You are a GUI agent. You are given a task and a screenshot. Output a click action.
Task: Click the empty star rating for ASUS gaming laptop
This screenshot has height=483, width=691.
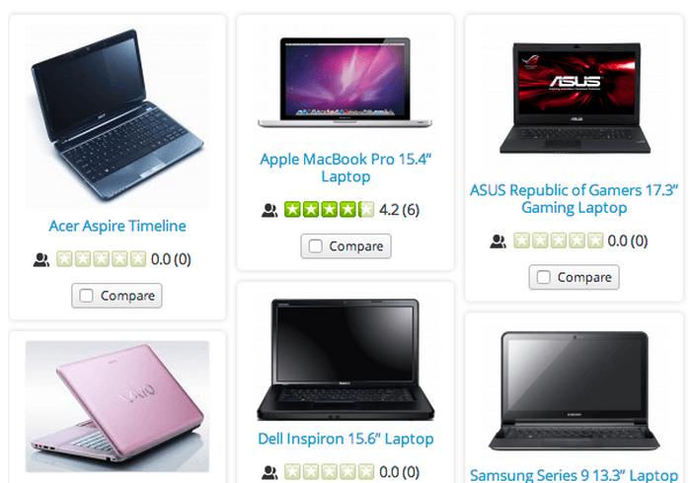pyautogui.click(x=558, y=241)
